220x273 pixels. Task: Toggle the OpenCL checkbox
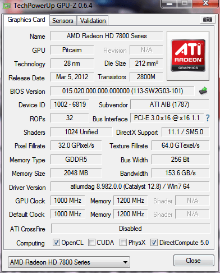point(56,242)
